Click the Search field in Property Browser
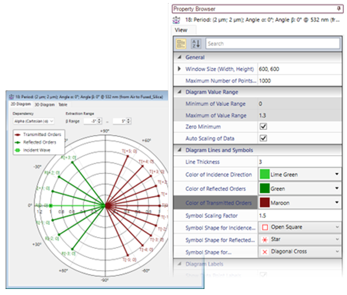This screenshot has height=295, width=347. tap(272, 44)
